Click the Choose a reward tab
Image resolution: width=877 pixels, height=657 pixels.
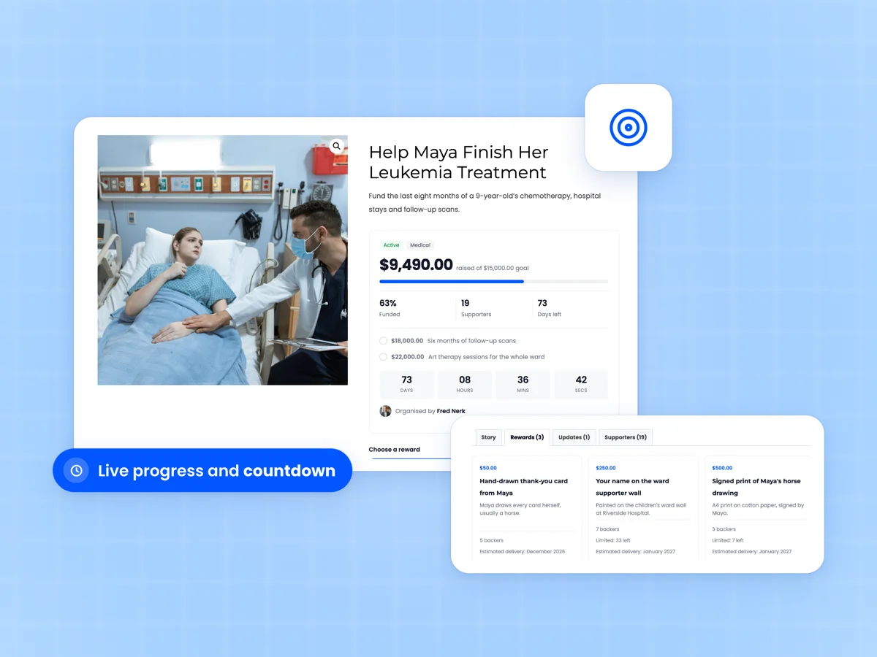(395, 450)
